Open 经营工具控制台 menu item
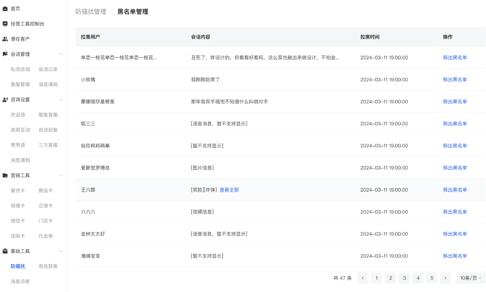The width and height of the screenshot is (486, 292). [x=27, y=24]
